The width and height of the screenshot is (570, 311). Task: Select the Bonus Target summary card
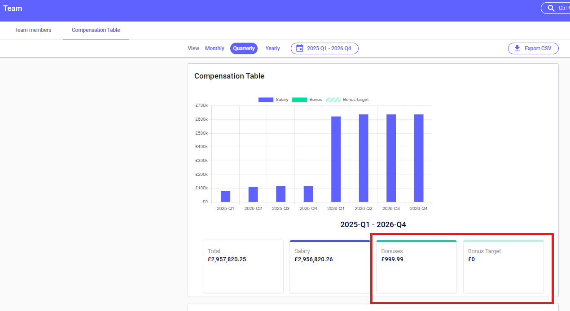point(503,267)
